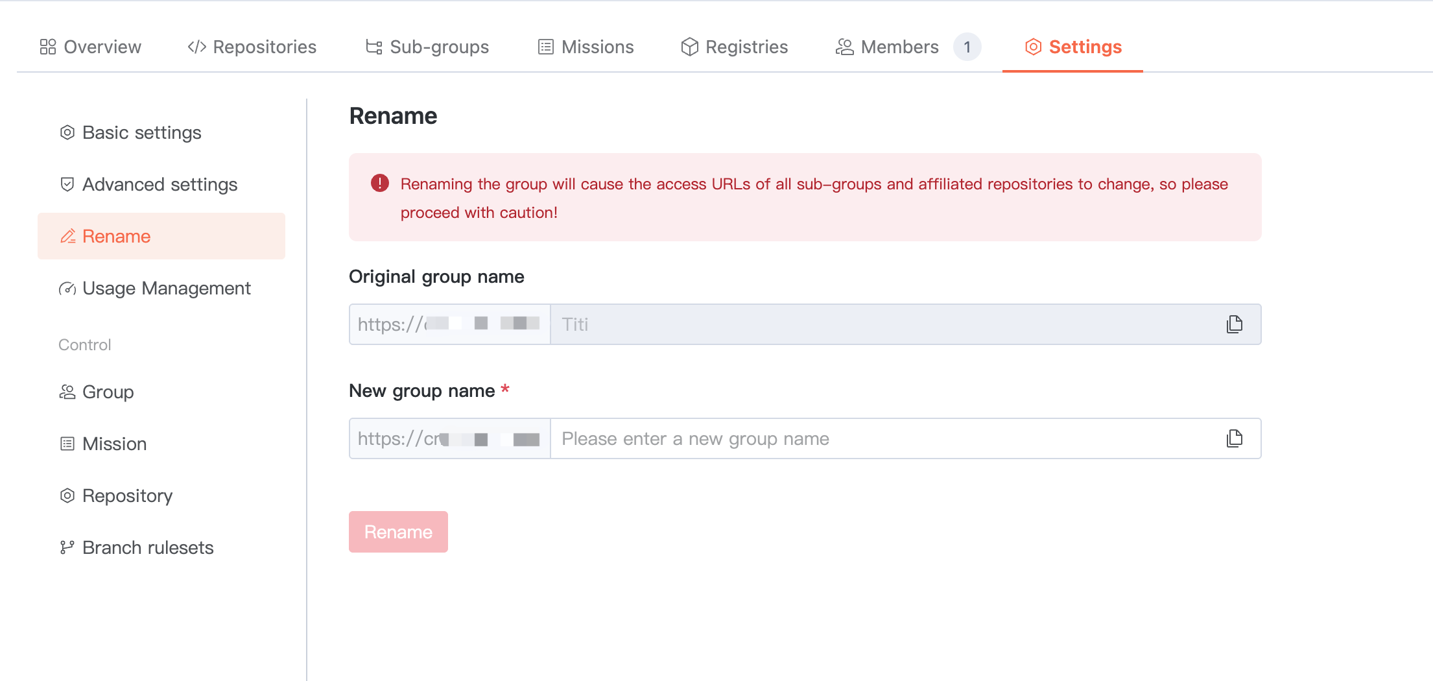Open the Repositories tab
Screen dimensions: 1433x681
tap(252, 47)
